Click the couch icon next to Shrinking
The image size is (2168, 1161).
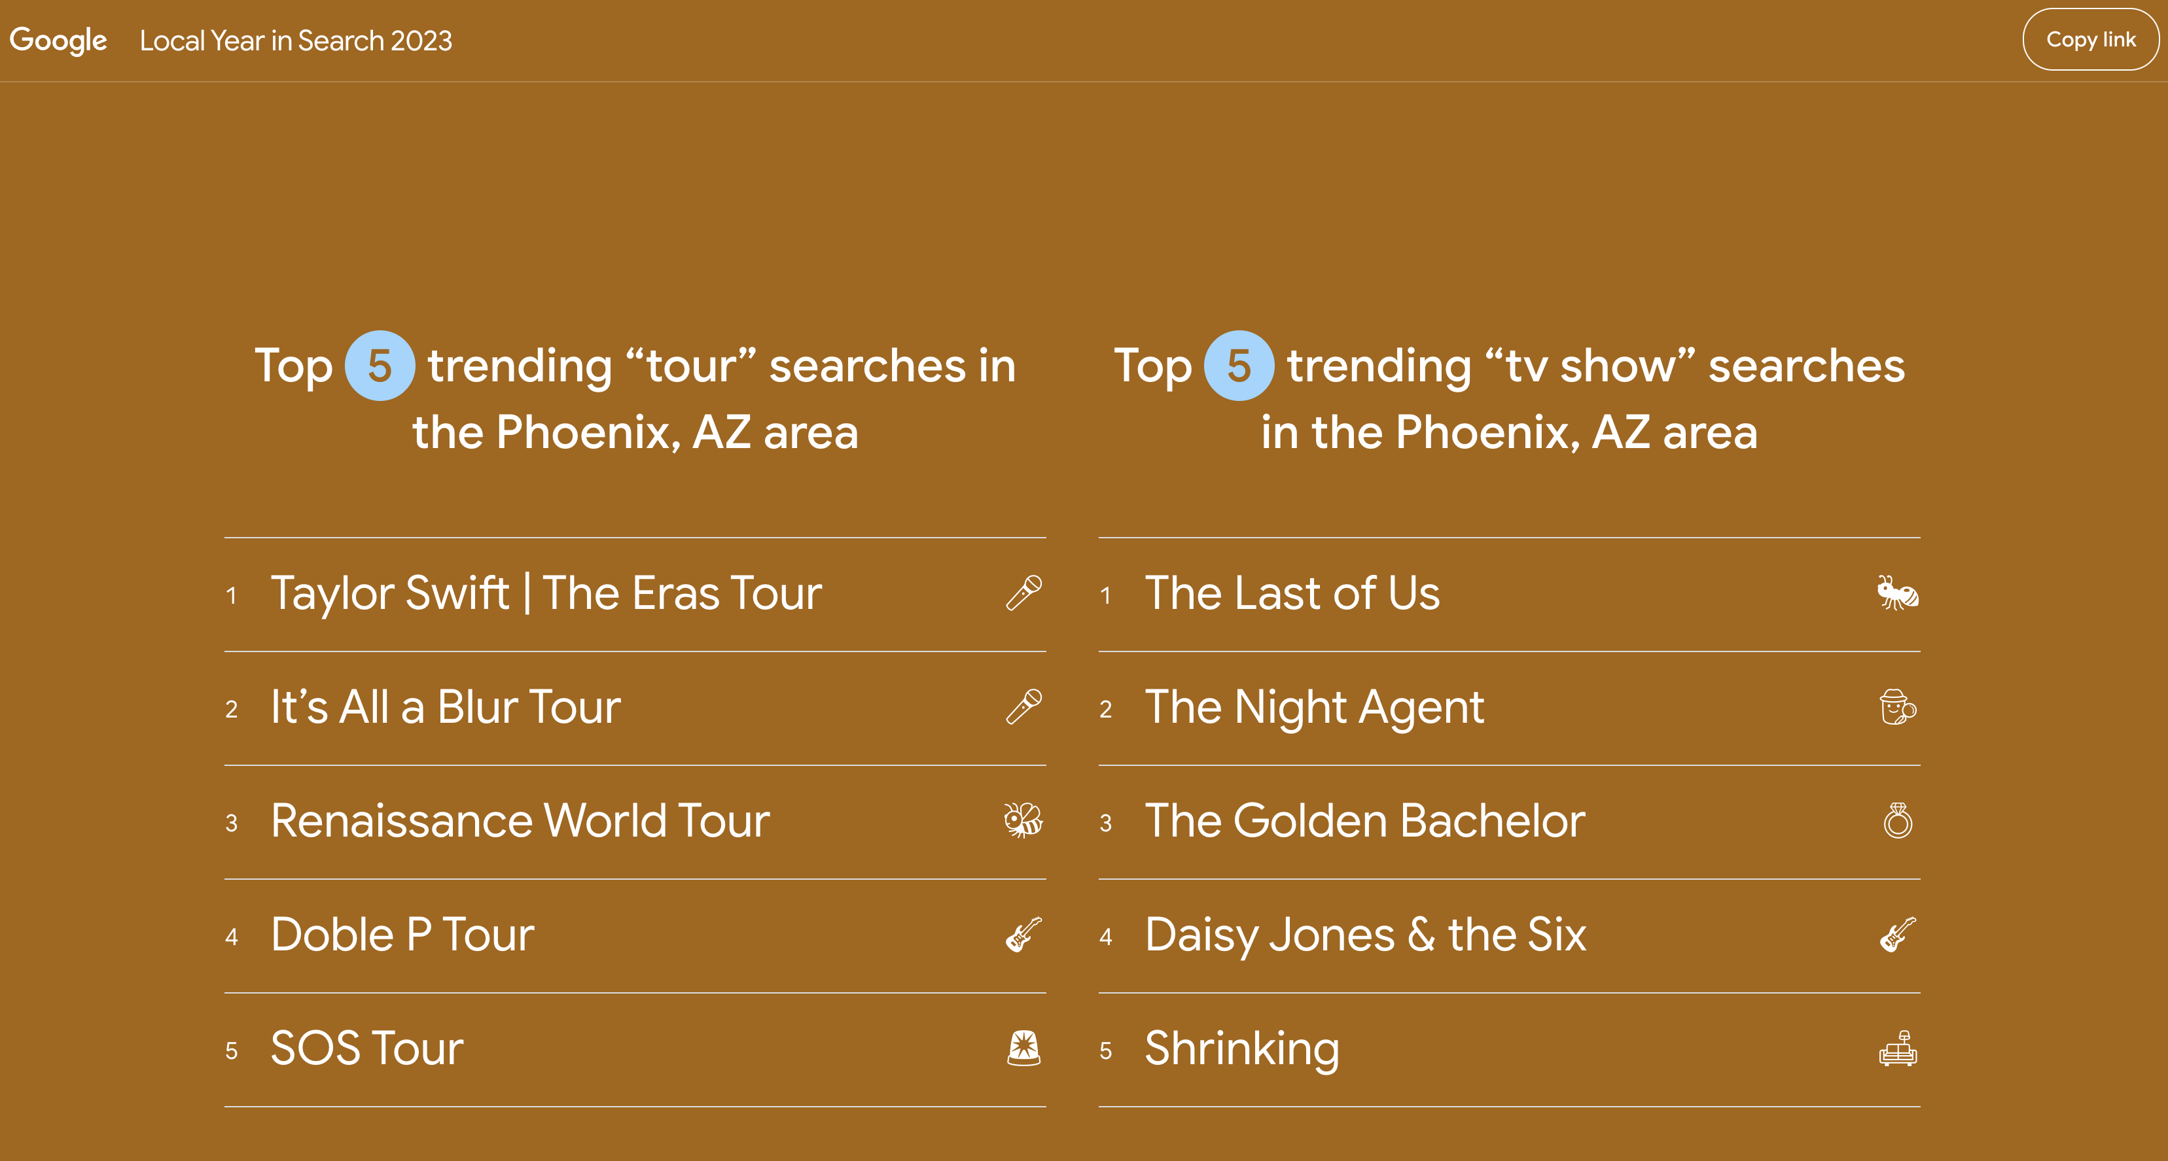pos(1898,1048)
